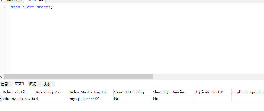Click the horizontal scrollbar thumb in the editor

coord(78,77)
